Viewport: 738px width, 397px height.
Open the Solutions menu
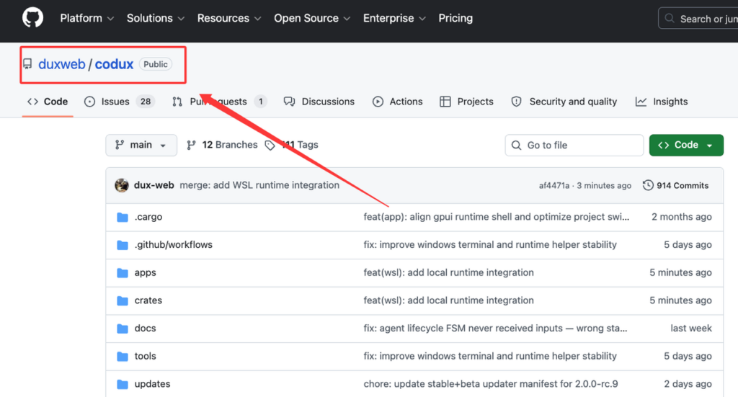tap(156, 18)
